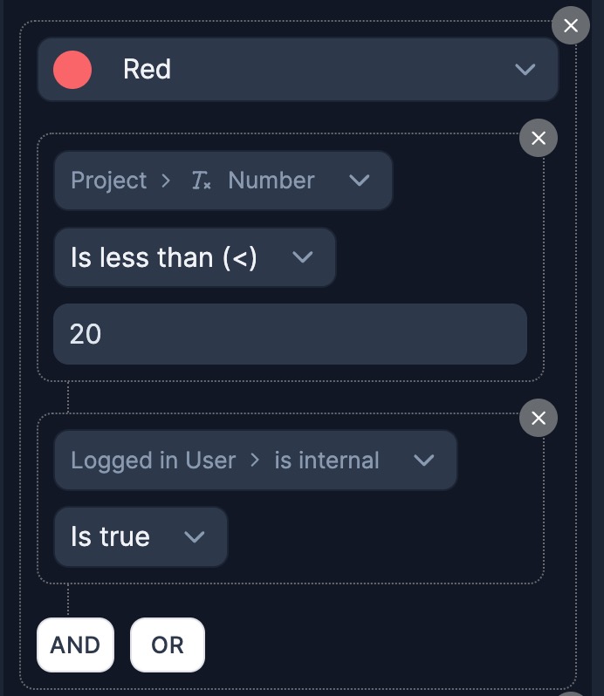
Task: Click the chevron next to 'Is true'
Action: pyautogui.click(x=194, y=536)
